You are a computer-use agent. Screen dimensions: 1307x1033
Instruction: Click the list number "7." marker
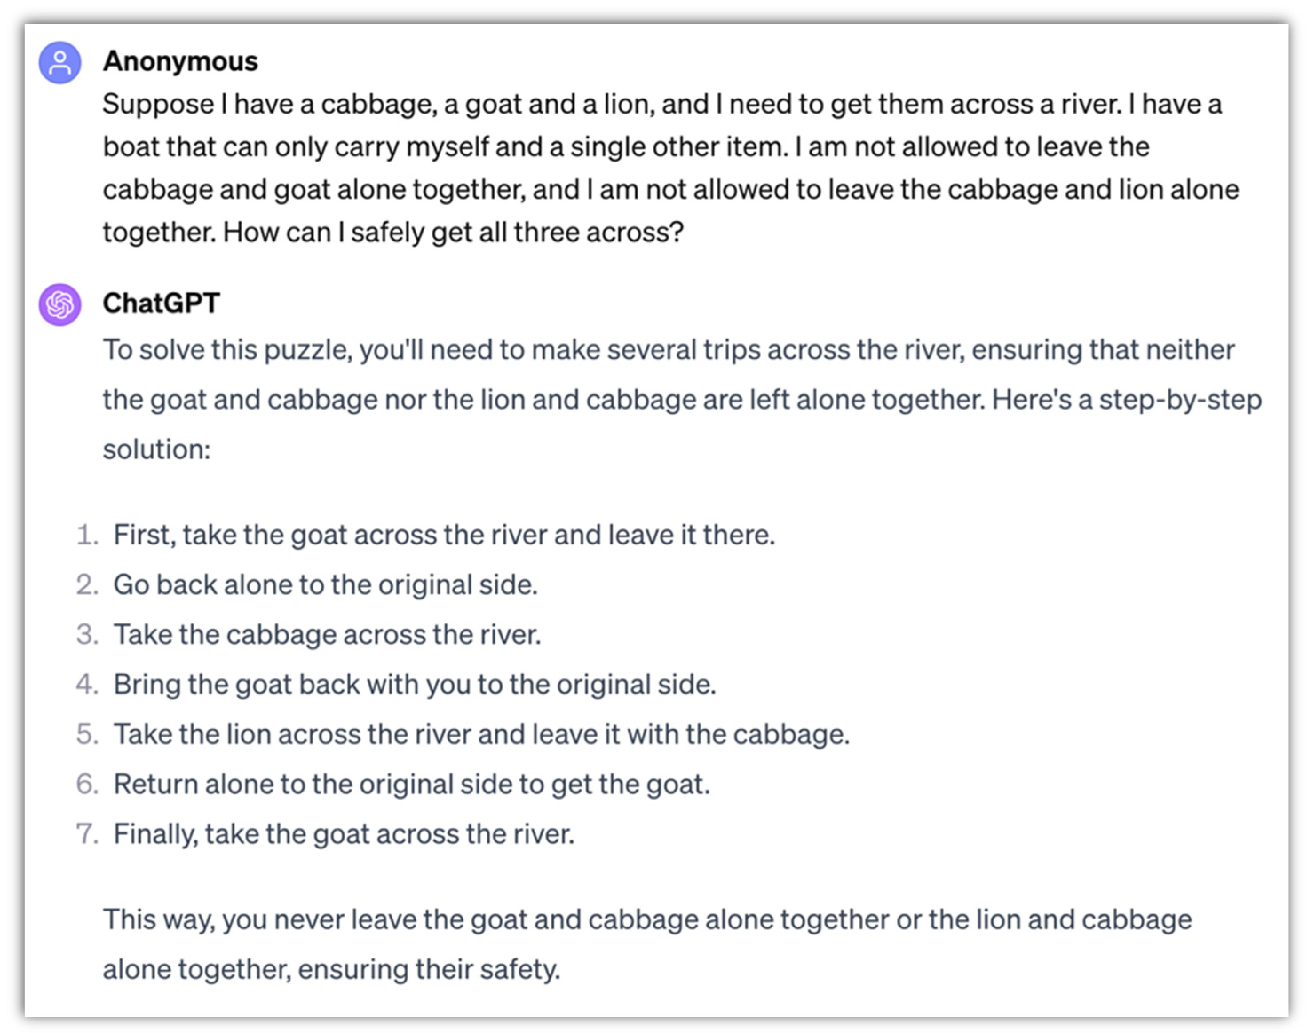click(x=87, y=833)
